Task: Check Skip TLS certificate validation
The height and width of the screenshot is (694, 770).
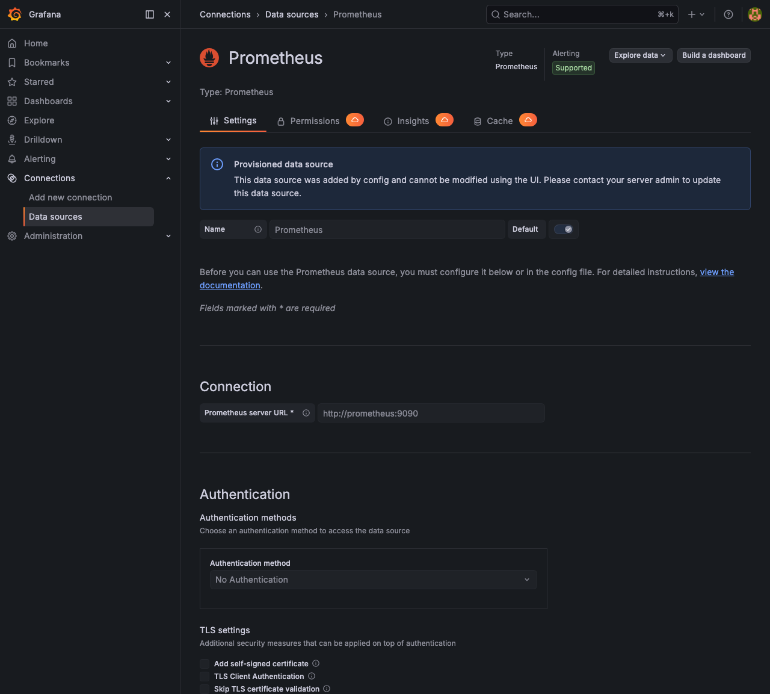Action: pos(205,689)
